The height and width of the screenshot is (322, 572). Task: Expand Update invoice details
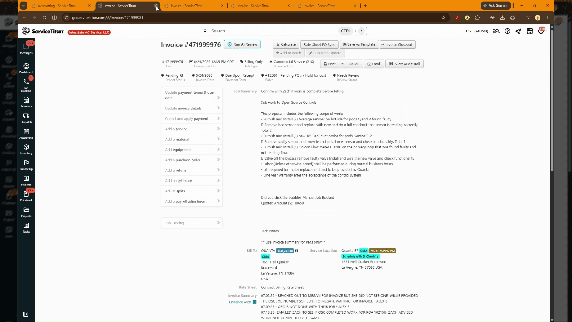click(x=192, y=108)
